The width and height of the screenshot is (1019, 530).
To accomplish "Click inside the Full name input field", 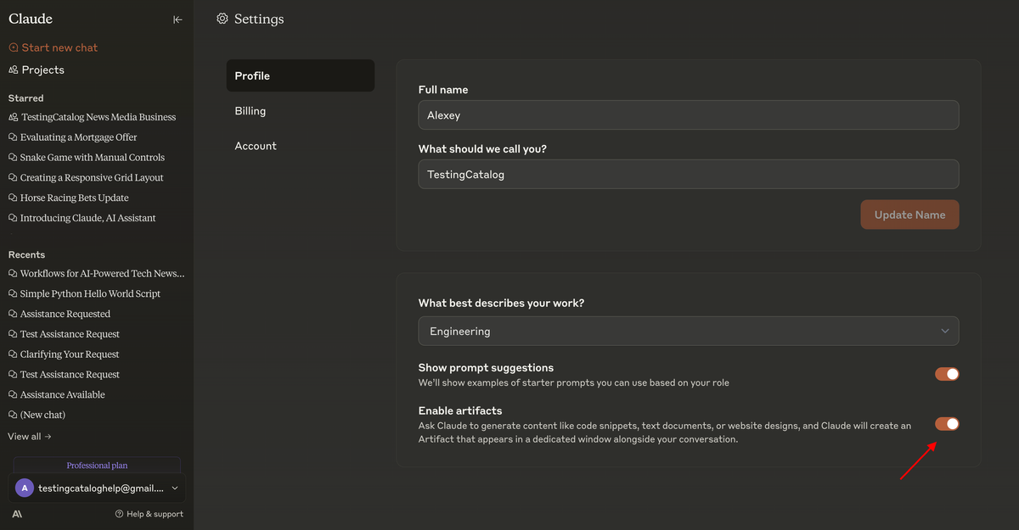I will coord(688,114).
